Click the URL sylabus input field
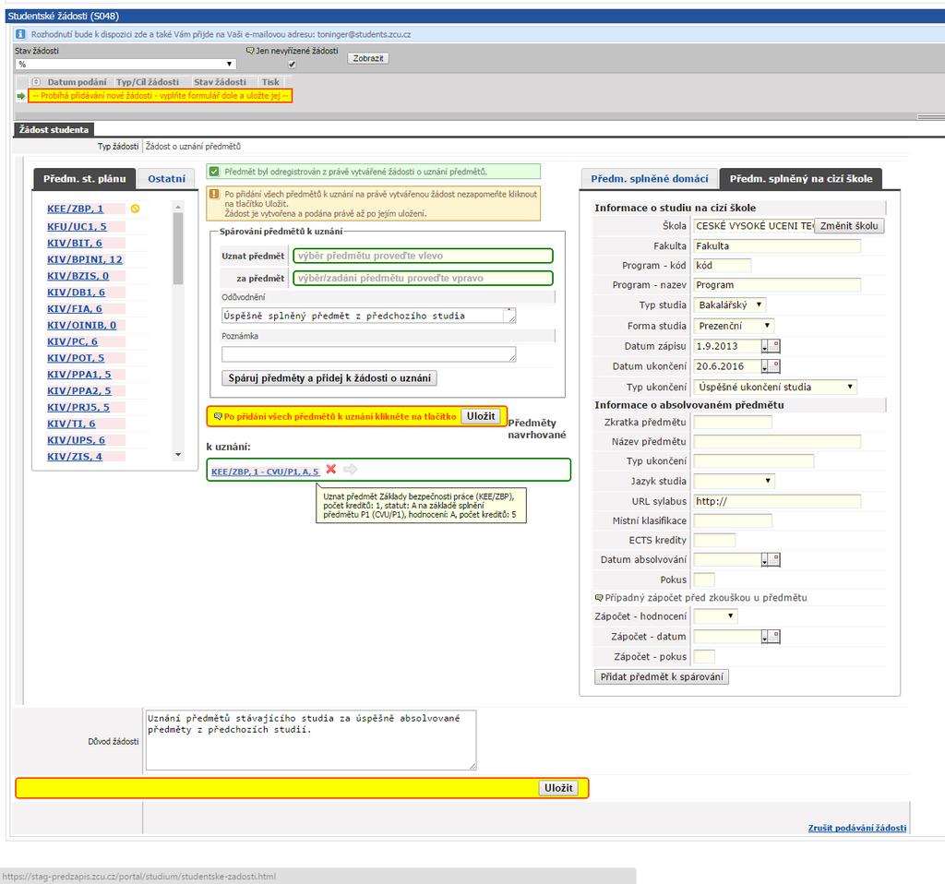The image size is (945, 884). point(777,501)
